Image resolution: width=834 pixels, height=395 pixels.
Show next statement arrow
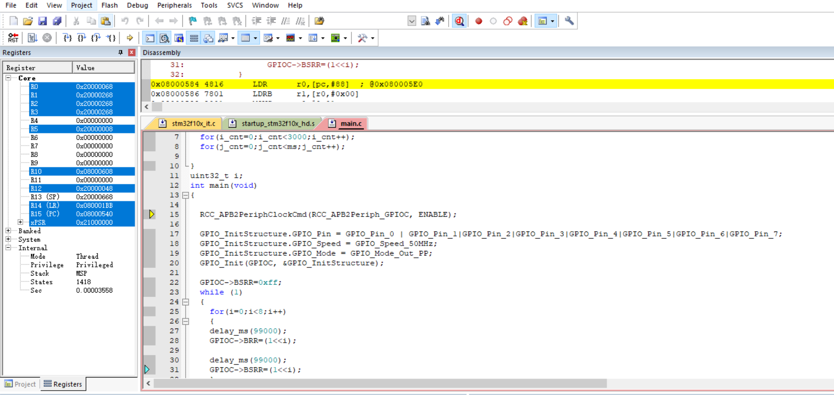(x=130, y=38)
